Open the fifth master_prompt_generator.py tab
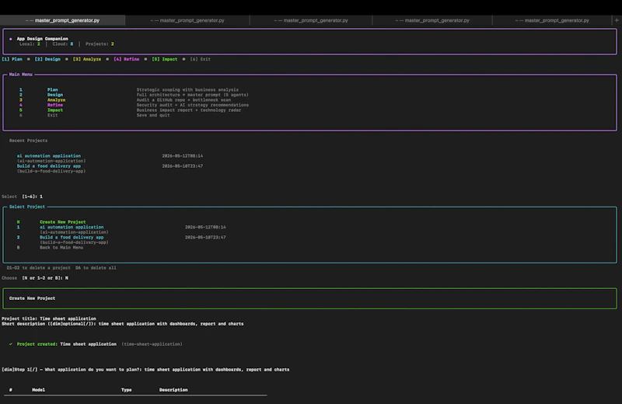The width and height of the screenshot is (622, 404). [552, 20]
